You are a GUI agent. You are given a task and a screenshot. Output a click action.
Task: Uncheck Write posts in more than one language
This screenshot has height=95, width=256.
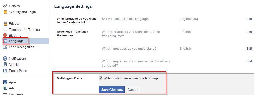click(x=101, y=78)
